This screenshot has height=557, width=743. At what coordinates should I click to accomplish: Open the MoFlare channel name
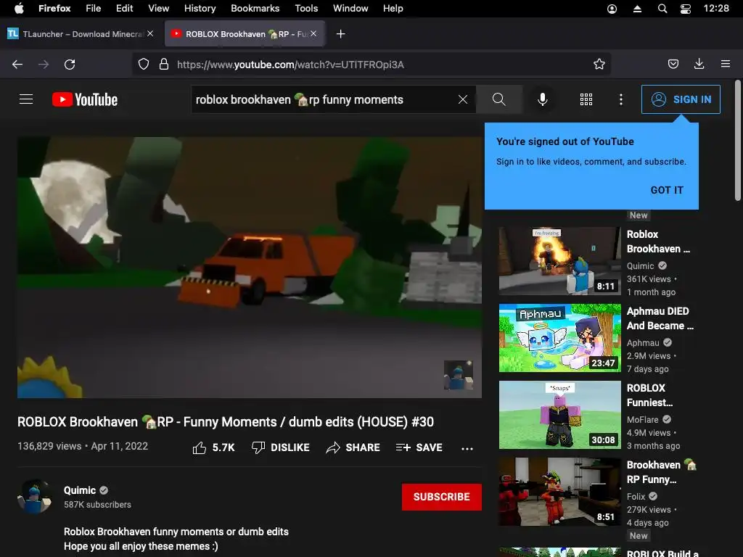[x=643, y=420]
